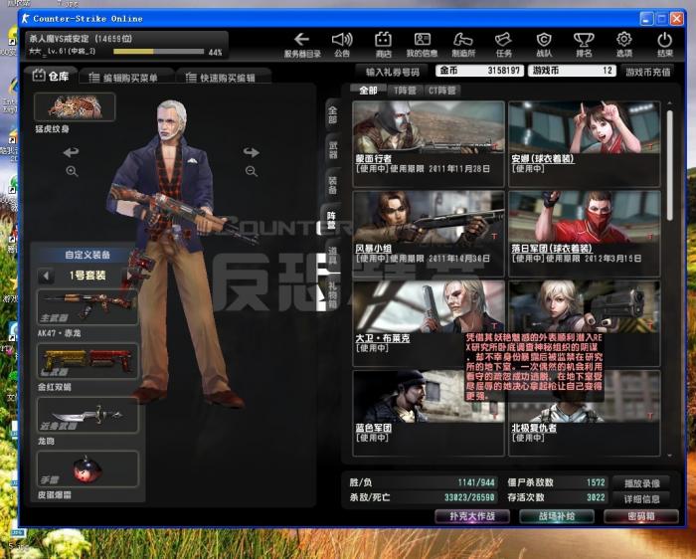Select grenade slot 皮蛋爆雷
This screenshot has width=696, height=559.
pyautogui.click(x=87, y=468)
